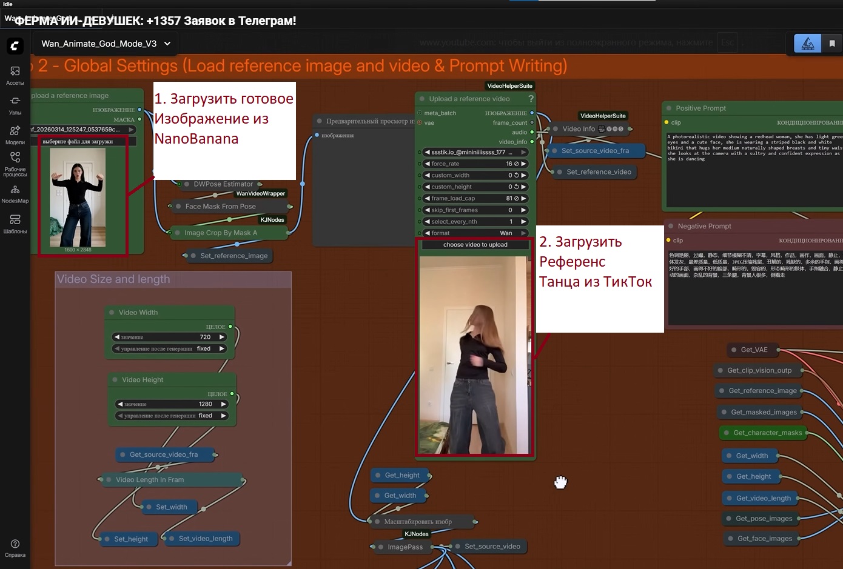Open Video Height control-after-generate fixed combo
This screenshot has height=569, width=843.
click(x=172, y=416)
